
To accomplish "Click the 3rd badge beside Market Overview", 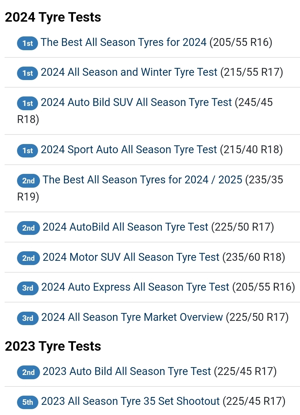I will (28, 318).
